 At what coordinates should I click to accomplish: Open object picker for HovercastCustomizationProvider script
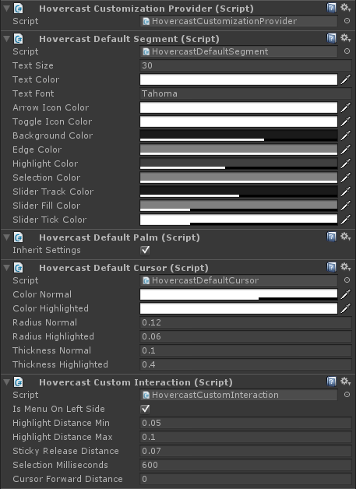(x=347, y=21)
